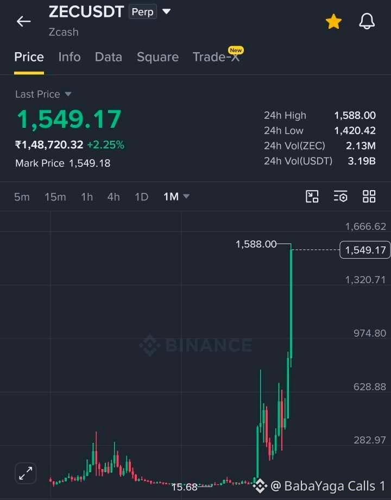
Task: Switch to the Info tab
Action: tap(70, 57)
